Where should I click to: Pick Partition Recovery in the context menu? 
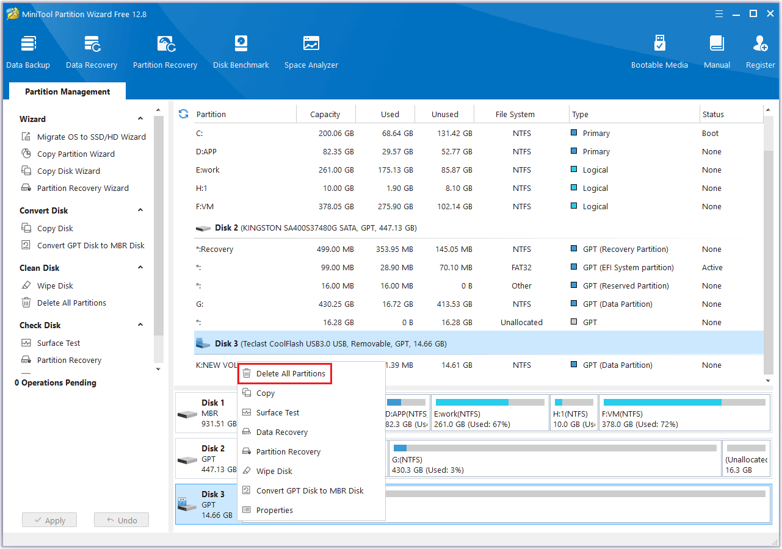point(311,451)
